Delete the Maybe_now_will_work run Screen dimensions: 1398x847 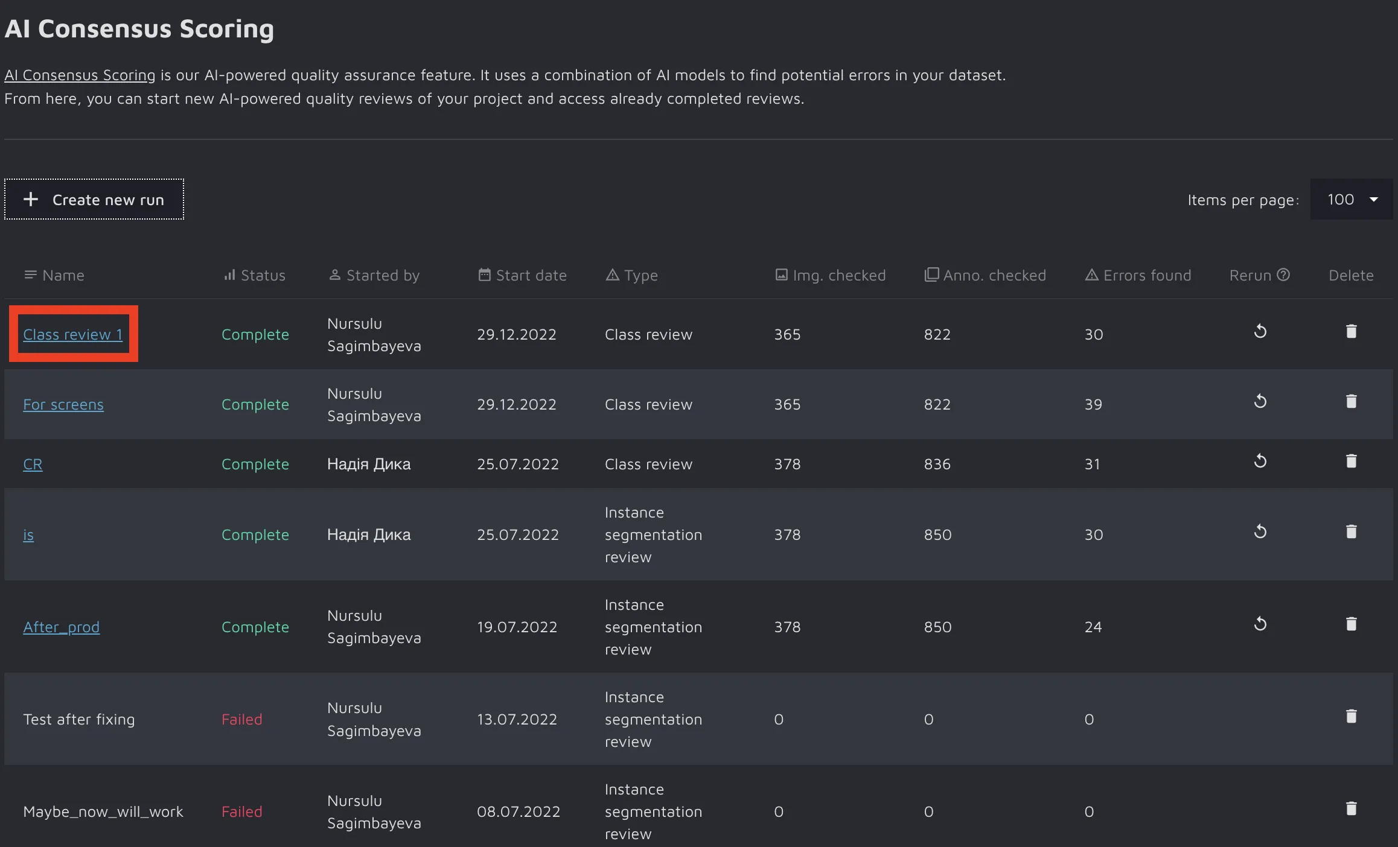pyautogui.click(x=1351, y=808)
